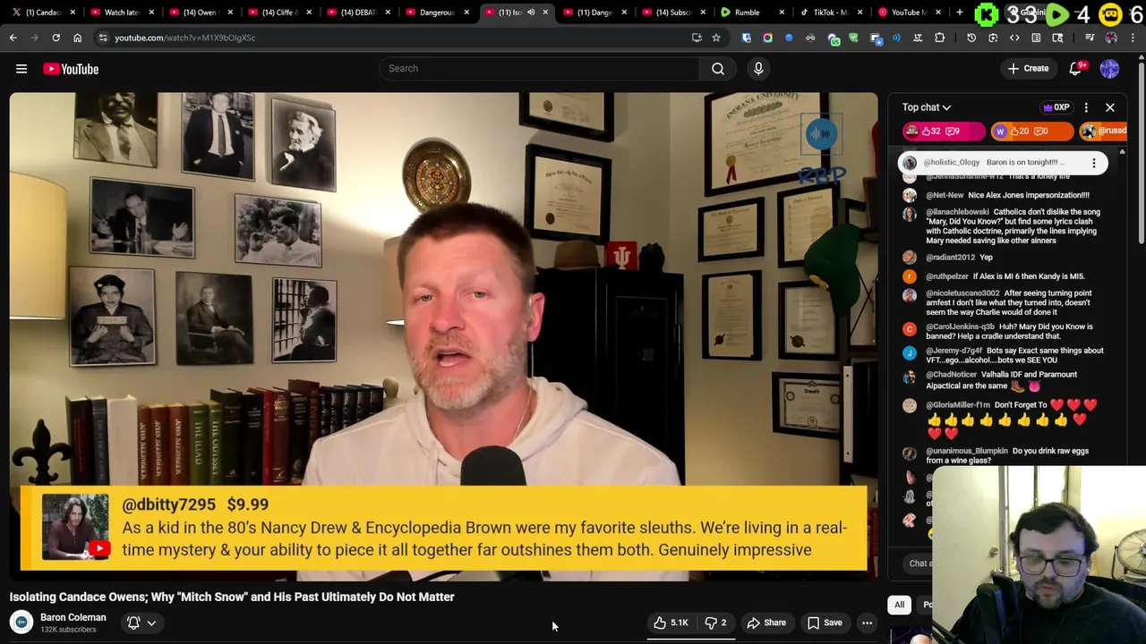
Task: Open options for the pinned holistic_Ology message
Action: point(1093,163)
